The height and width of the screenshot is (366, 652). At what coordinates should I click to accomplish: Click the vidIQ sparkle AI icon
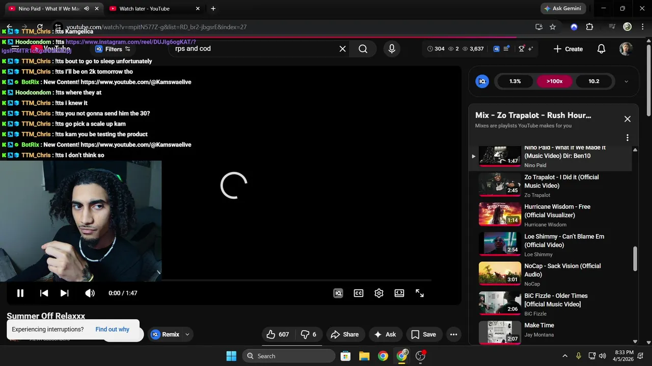pyautogui.click(x=530, y=49)
